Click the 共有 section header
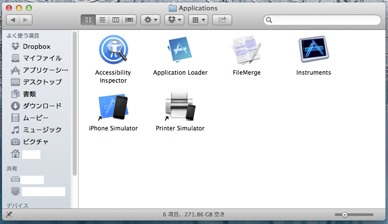 12,169
